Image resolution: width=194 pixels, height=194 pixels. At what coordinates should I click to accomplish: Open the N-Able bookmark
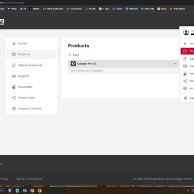[90, 9]
